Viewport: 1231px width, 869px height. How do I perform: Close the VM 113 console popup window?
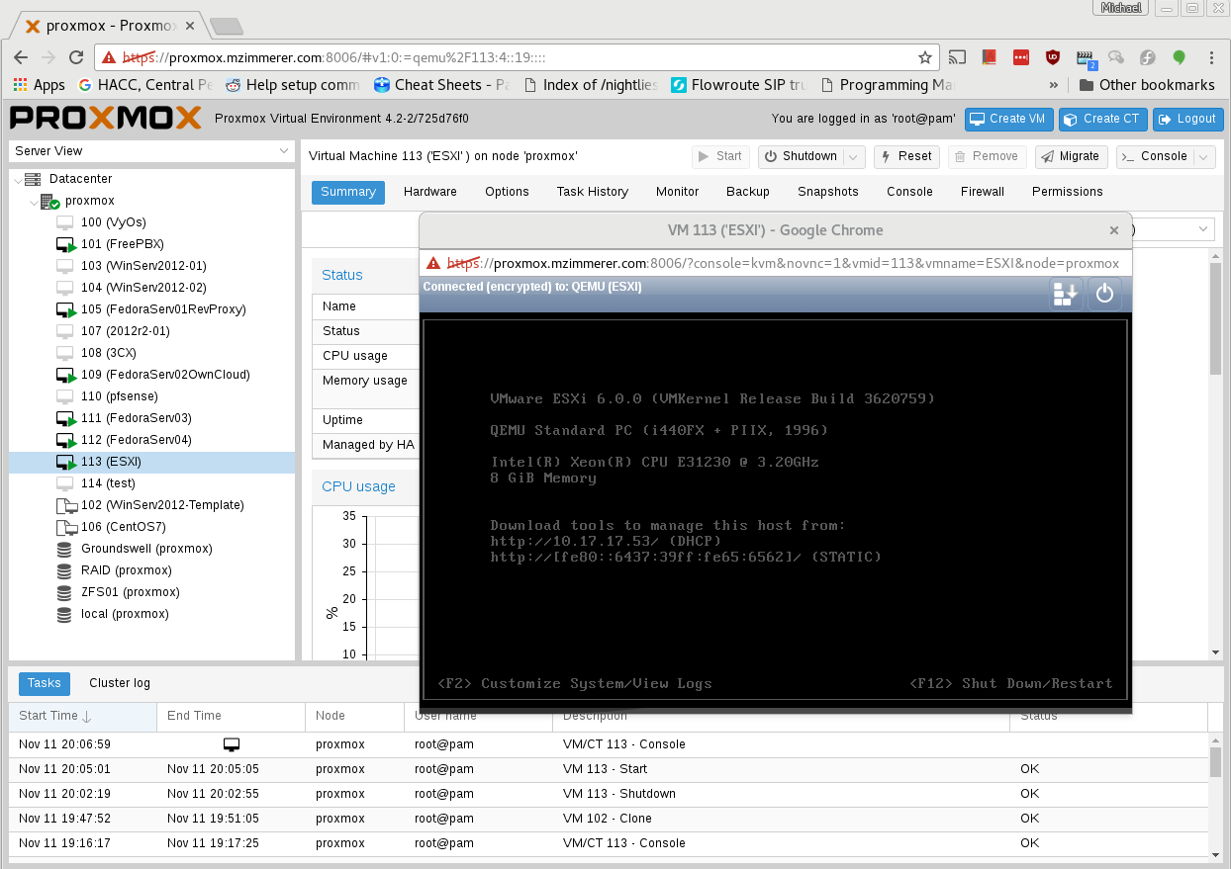(1113, 230)
